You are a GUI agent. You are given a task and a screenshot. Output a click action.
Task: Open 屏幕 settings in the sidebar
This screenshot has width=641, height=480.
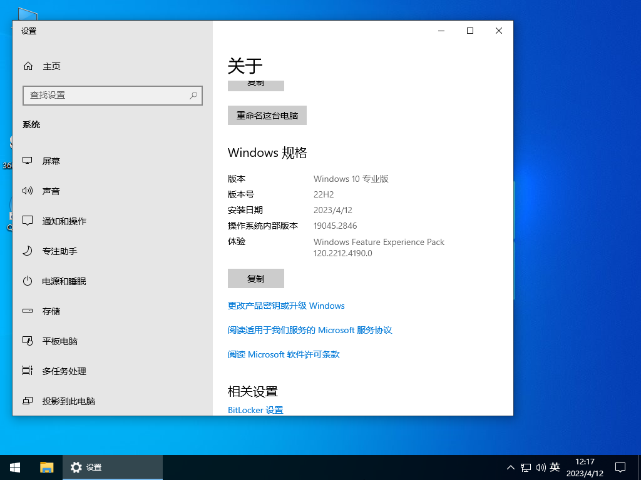point(51,161)
